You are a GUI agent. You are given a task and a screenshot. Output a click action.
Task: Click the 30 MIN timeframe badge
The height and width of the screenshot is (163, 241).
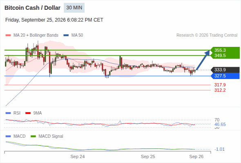pos(74,8)
